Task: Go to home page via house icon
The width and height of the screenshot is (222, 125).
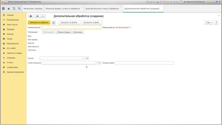Action: click(x=31, y=16)
